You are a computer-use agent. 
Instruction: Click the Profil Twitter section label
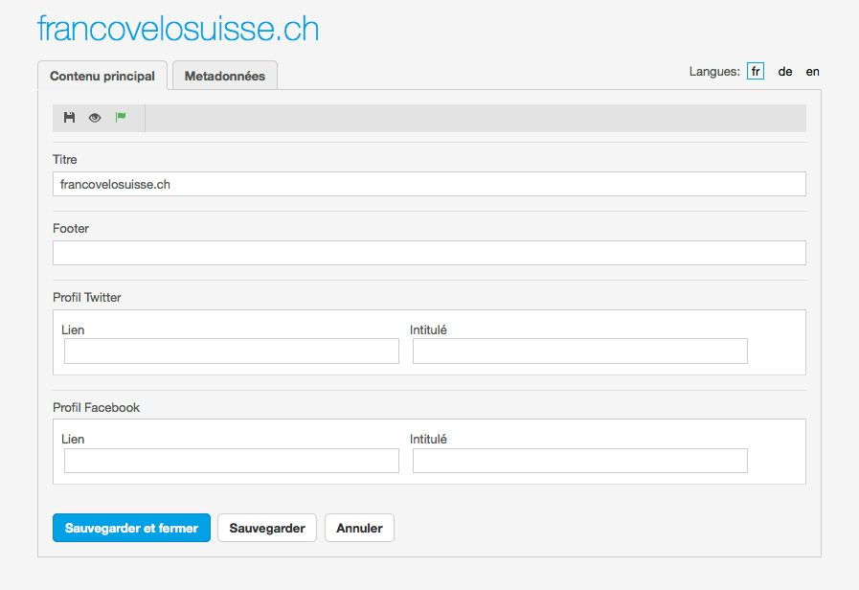coord(87,298)
